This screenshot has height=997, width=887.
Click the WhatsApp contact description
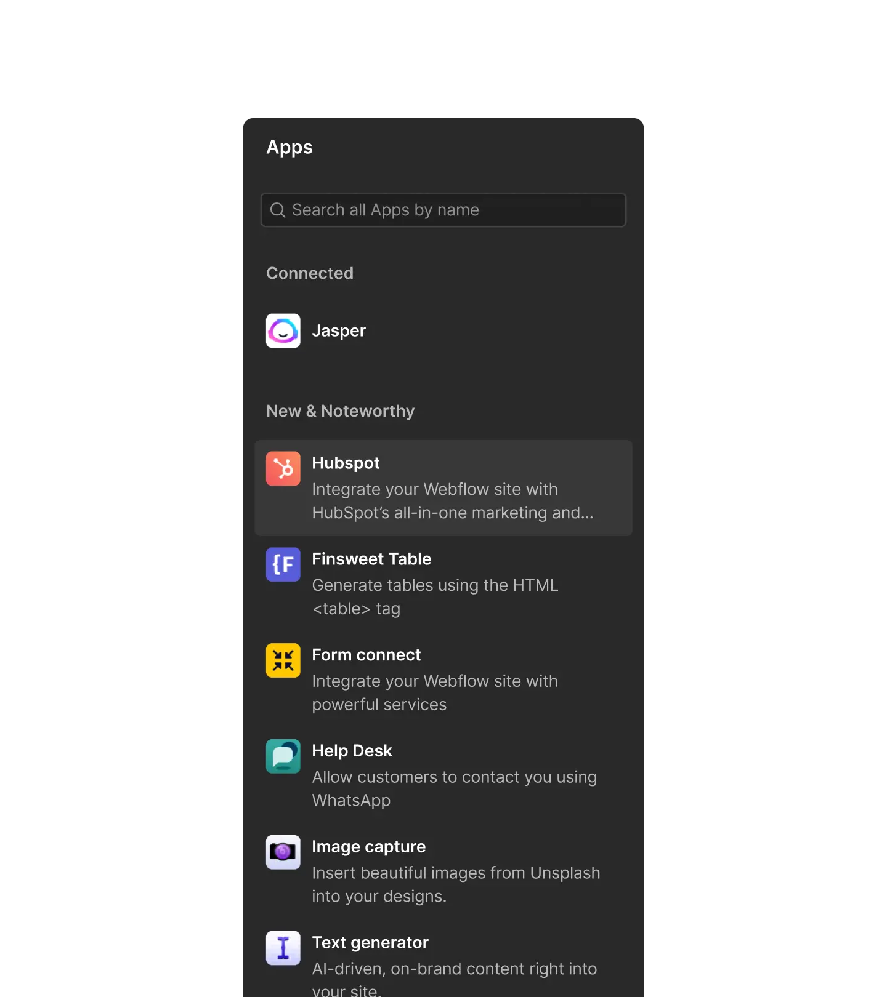tap(454, 788)
